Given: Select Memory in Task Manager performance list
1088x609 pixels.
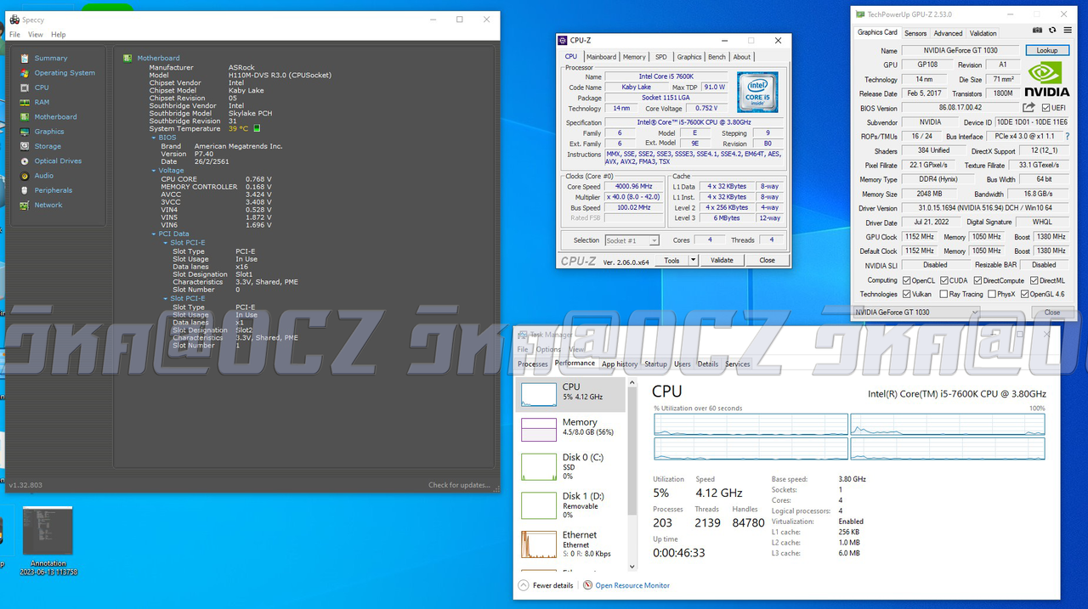Looking at the screenshot, I should 572,429.
